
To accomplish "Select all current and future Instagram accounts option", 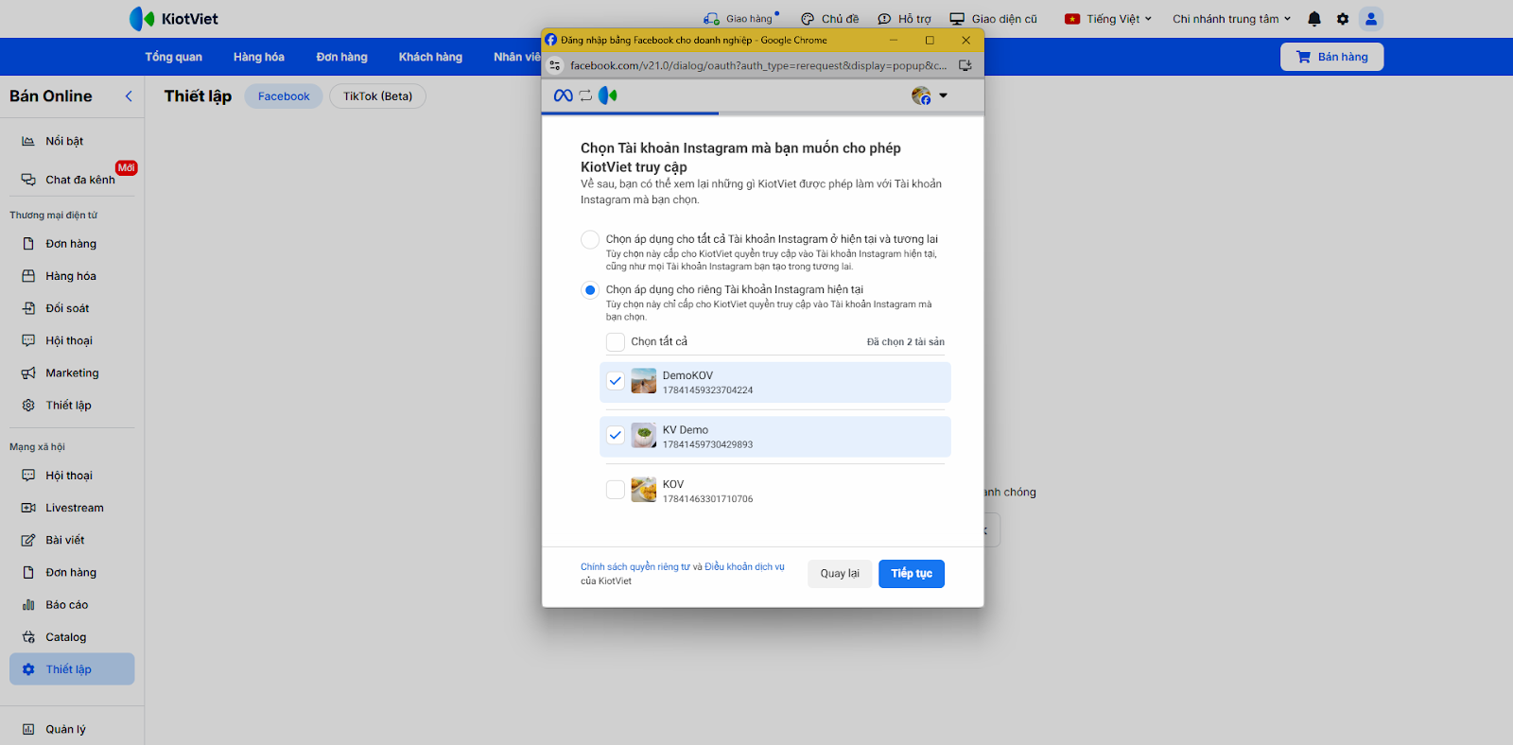I will (590, 239).
